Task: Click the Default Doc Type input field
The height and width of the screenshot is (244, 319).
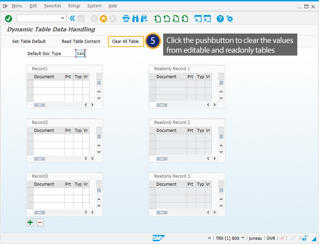Action: [81, 54]
